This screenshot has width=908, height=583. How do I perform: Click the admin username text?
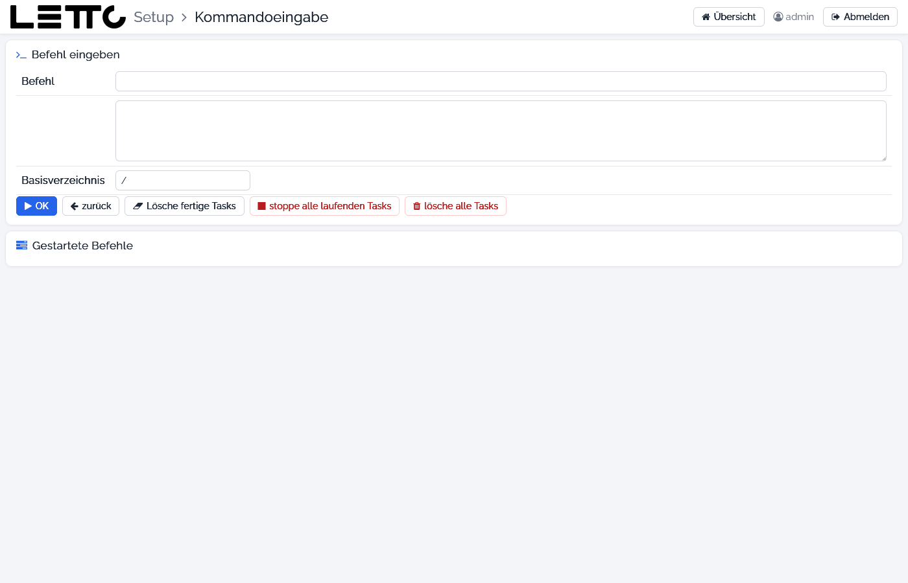coord(800,17)
